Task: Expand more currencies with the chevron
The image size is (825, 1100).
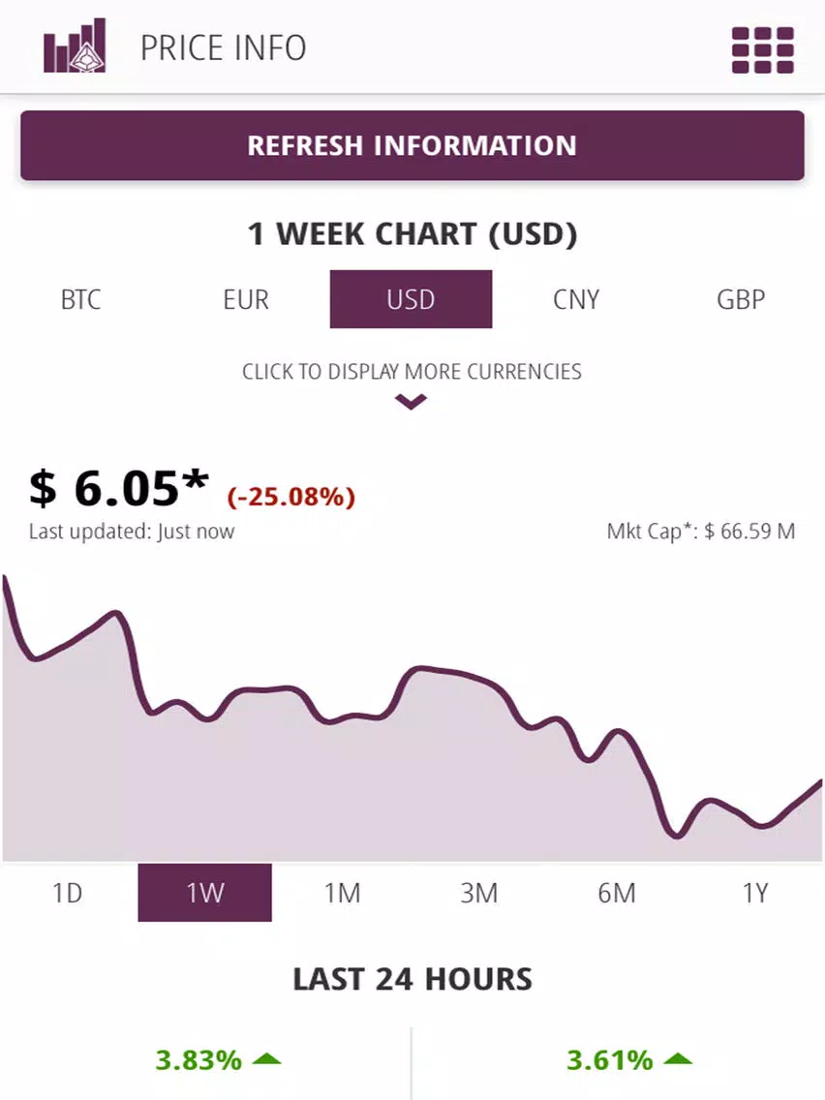Action: (411, 401)
